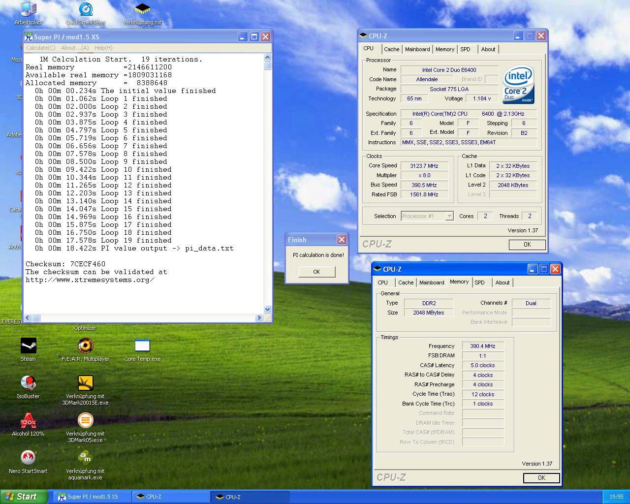Screen dimensions: 630x504
Task: Click the Intel Core 2 Duo logo
Action: [519, 85]
